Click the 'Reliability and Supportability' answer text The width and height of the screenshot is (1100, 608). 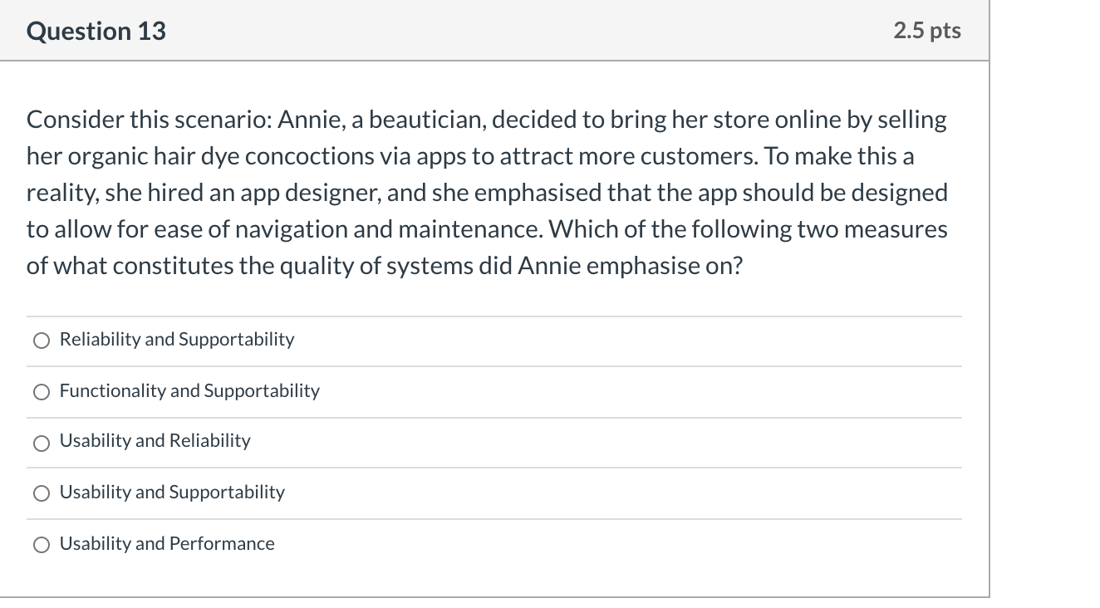pyautogui.click(x=177, y=339)
